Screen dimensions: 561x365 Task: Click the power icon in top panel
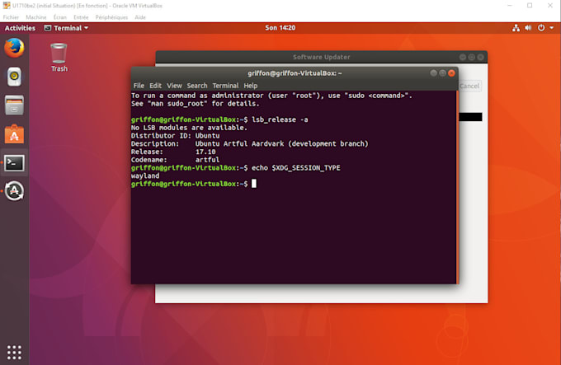tap(541, 28)
